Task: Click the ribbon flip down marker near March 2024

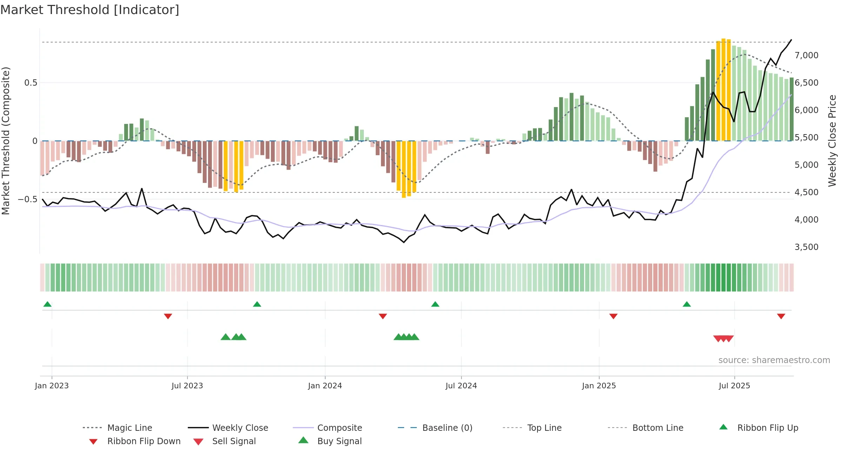Action: click(383, 316)
